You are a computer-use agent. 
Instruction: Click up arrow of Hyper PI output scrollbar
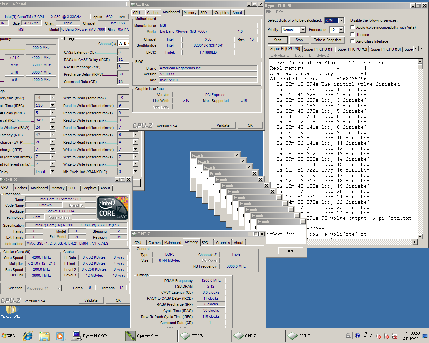(x=420, y=61)
